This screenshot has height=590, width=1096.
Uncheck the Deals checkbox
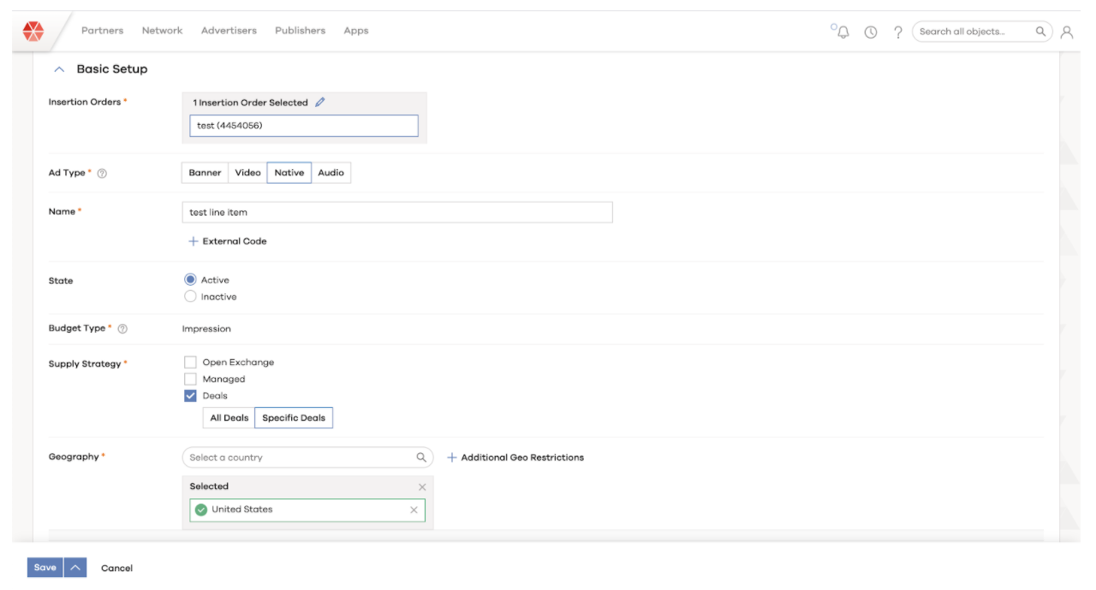pyautogui.click(x=190, y=396)
